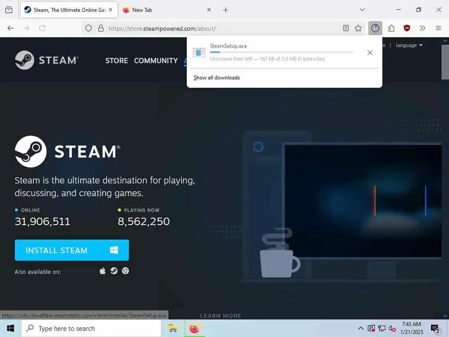Click the Firefox View icon
449x337 pixels.
click(x=9, y=10)
